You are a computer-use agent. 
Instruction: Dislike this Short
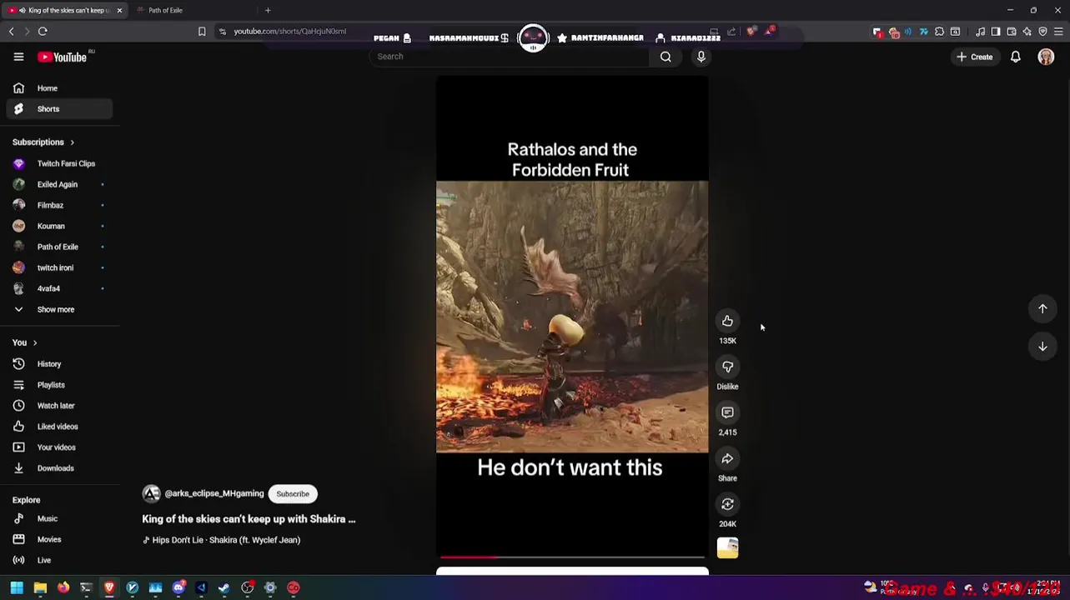click(x=727, y=367)
